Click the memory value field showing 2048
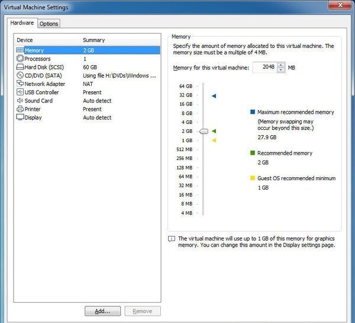This screenshot has width=355, height=323. coord(264,68)
